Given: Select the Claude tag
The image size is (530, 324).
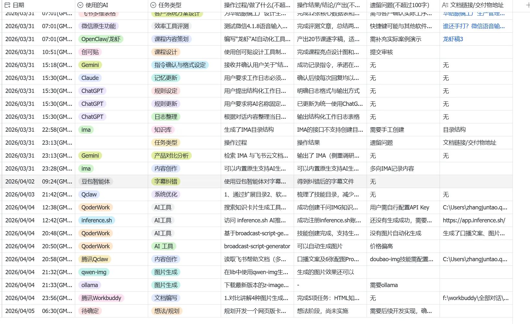Looking at the screenshot, I should pos(90,78).
